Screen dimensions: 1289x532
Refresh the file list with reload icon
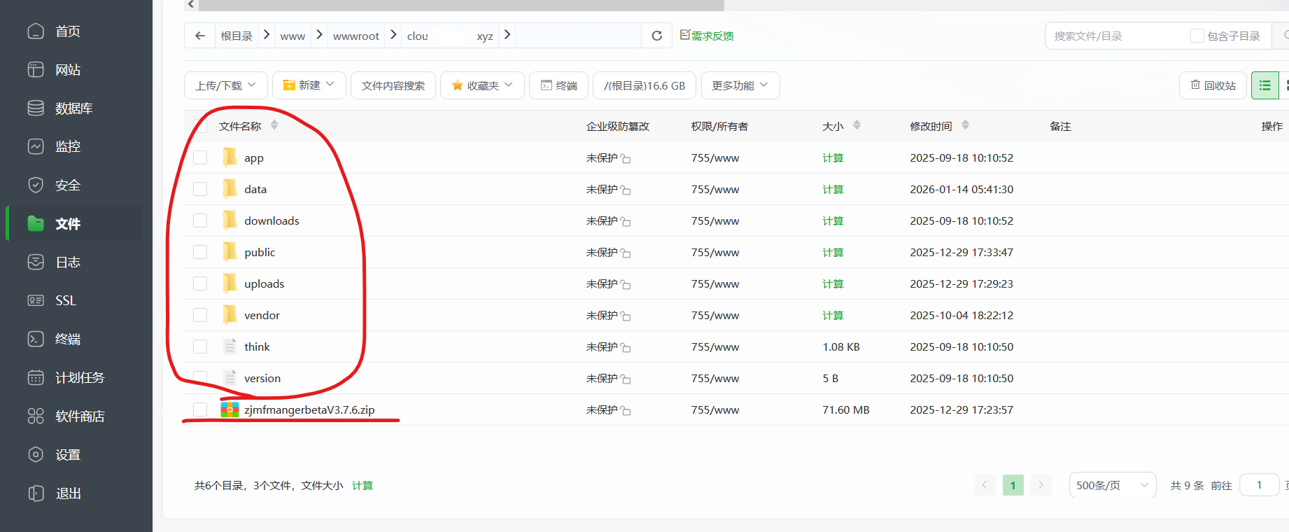[656, 36]
